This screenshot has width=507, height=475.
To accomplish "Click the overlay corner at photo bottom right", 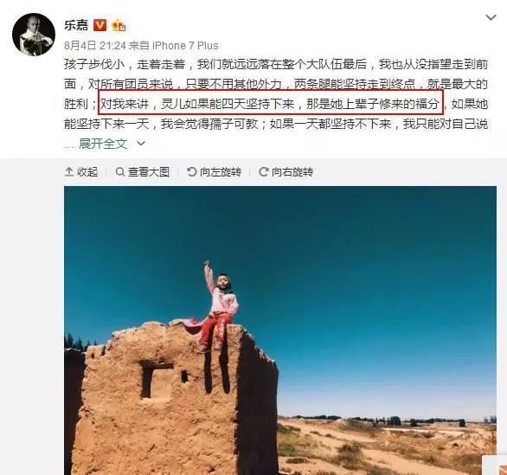I will 494,465.
